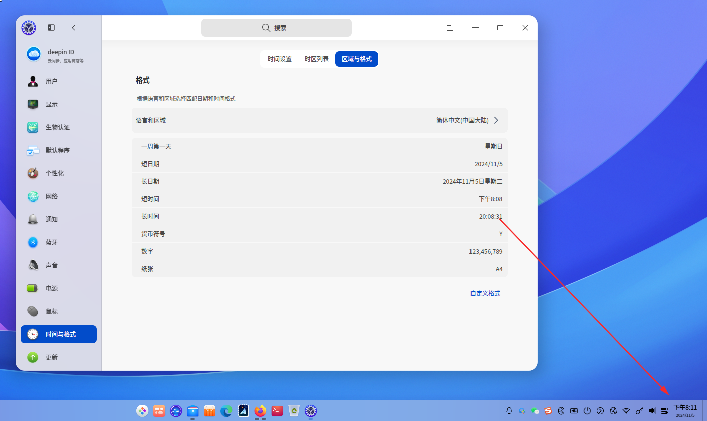Open 声音 settings
Viewport: 707px width, 421px height.
[59, 265]
